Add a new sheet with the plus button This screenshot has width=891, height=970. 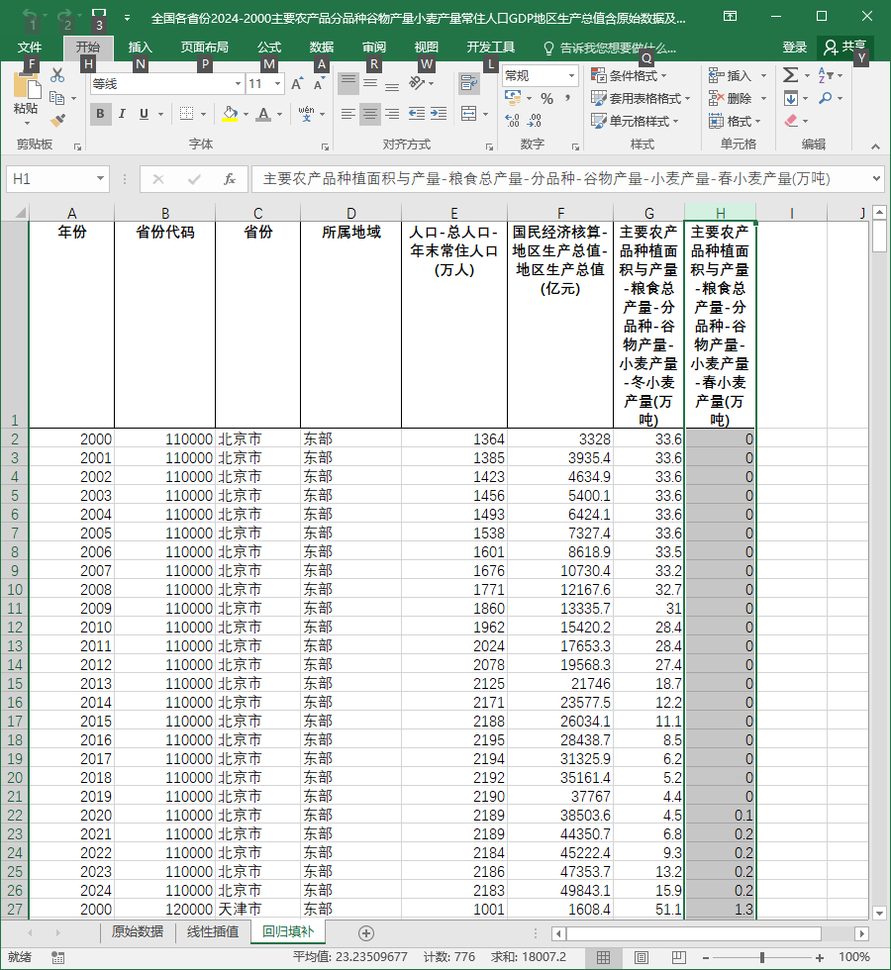(365, 932)
